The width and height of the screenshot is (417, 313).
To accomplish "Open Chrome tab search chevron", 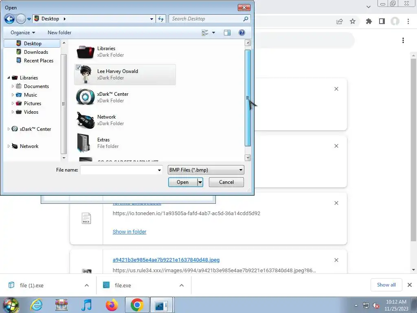I will pos(368,7).
